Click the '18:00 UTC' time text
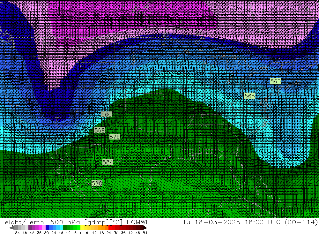The width and height of the screenshot is (319, 234). pyautogui.click(x=263, y=222)
